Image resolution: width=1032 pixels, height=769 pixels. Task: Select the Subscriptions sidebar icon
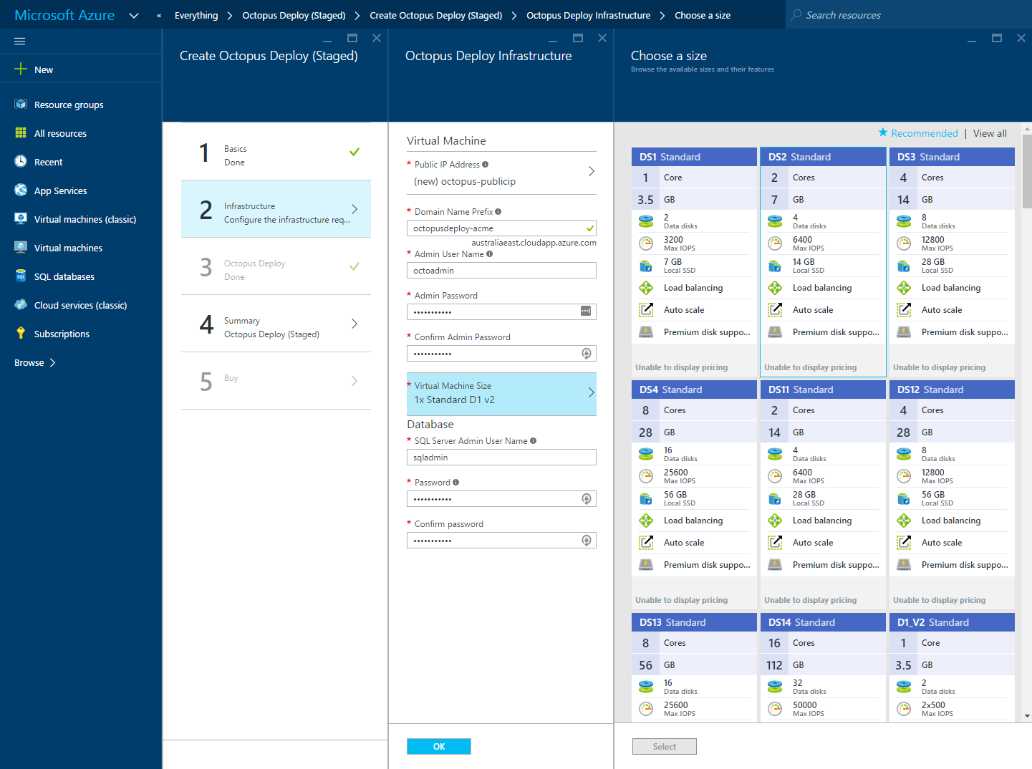tap(19, 334)
